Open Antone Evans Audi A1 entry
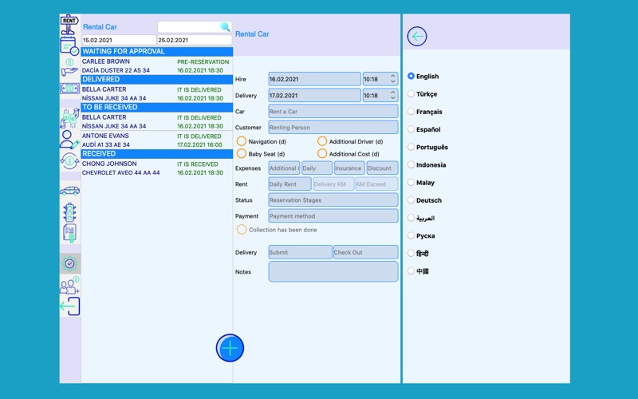The width and height of the screenshot is (638, 399). 157,140
